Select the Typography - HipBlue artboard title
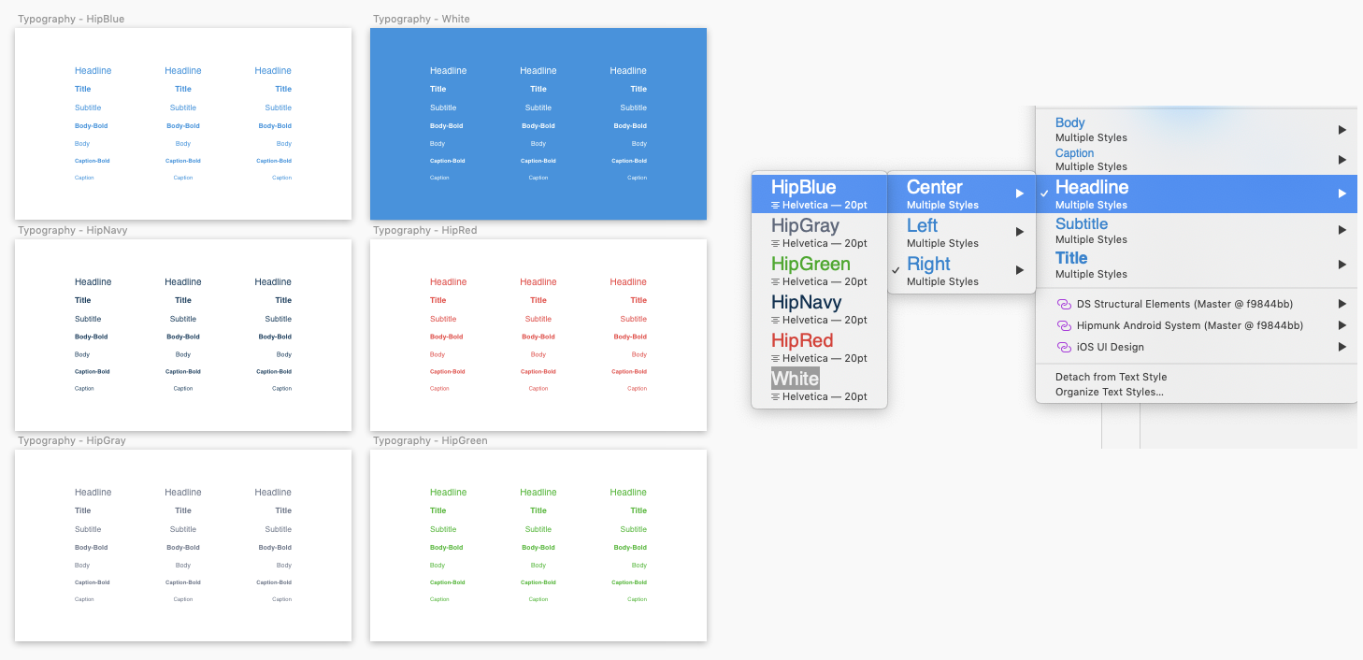The width and height of the screenshot is (1363, 660). click(x=71, y=19)
